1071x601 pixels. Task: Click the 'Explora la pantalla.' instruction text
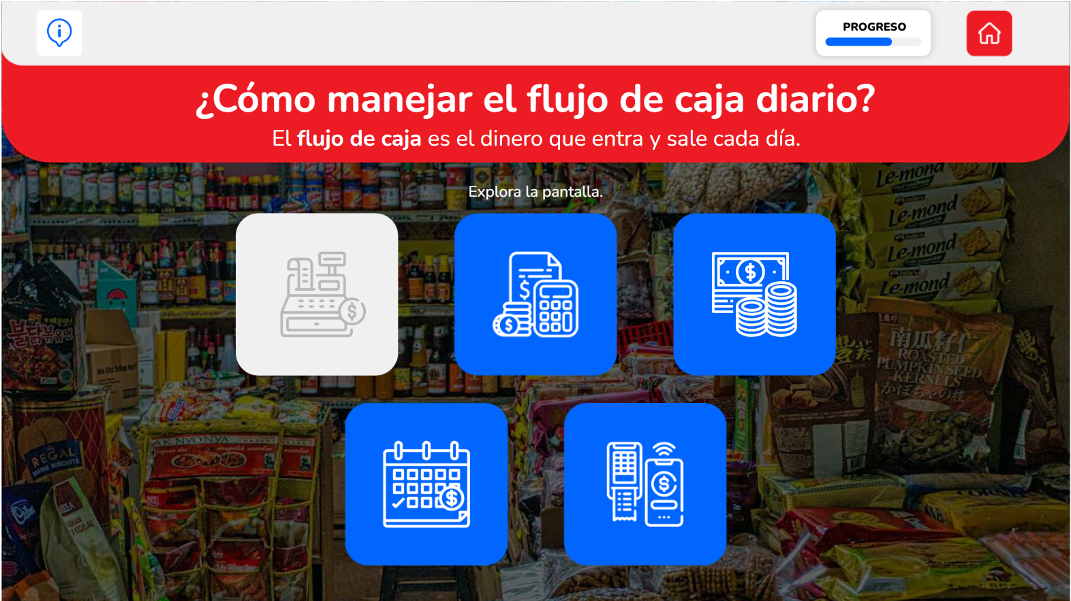535,192
